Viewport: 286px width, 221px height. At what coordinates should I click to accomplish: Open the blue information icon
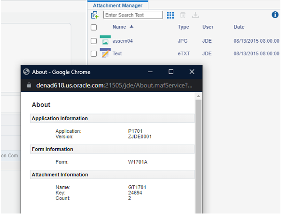pos(275,15)
